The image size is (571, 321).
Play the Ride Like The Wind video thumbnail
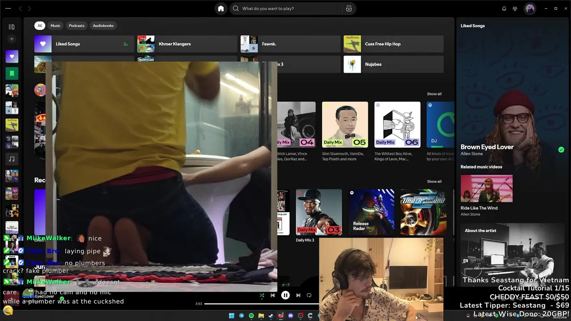pos(487,189)
